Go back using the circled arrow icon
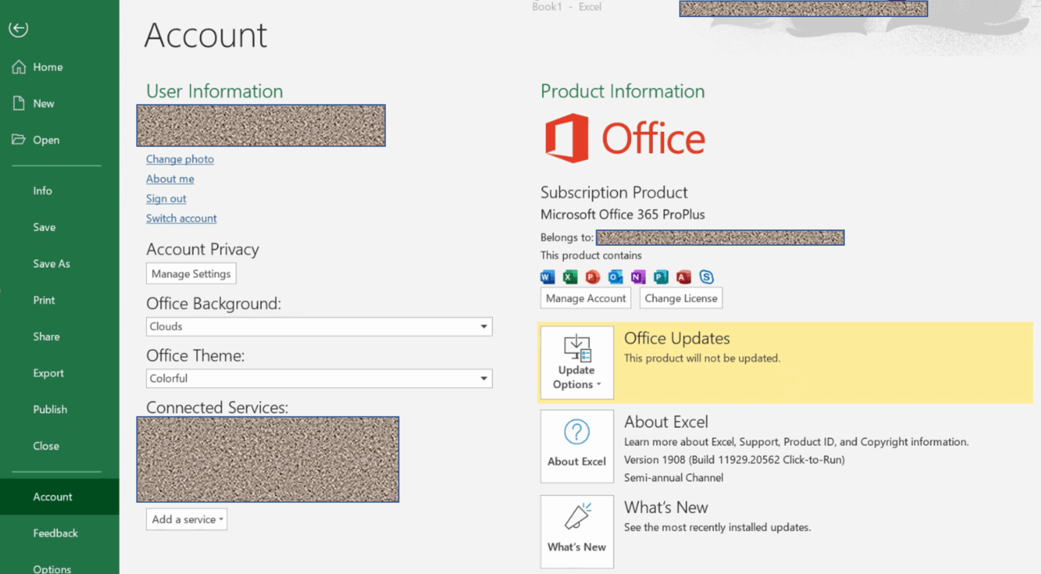 (19, 29)
